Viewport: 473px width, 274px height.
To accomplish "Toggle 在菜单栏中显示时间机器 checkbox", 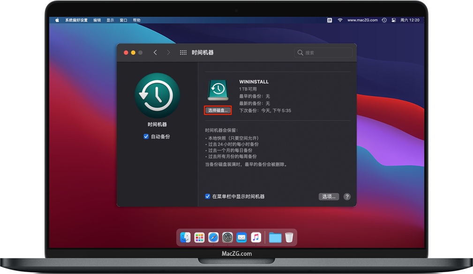I will tap(208, 196).
